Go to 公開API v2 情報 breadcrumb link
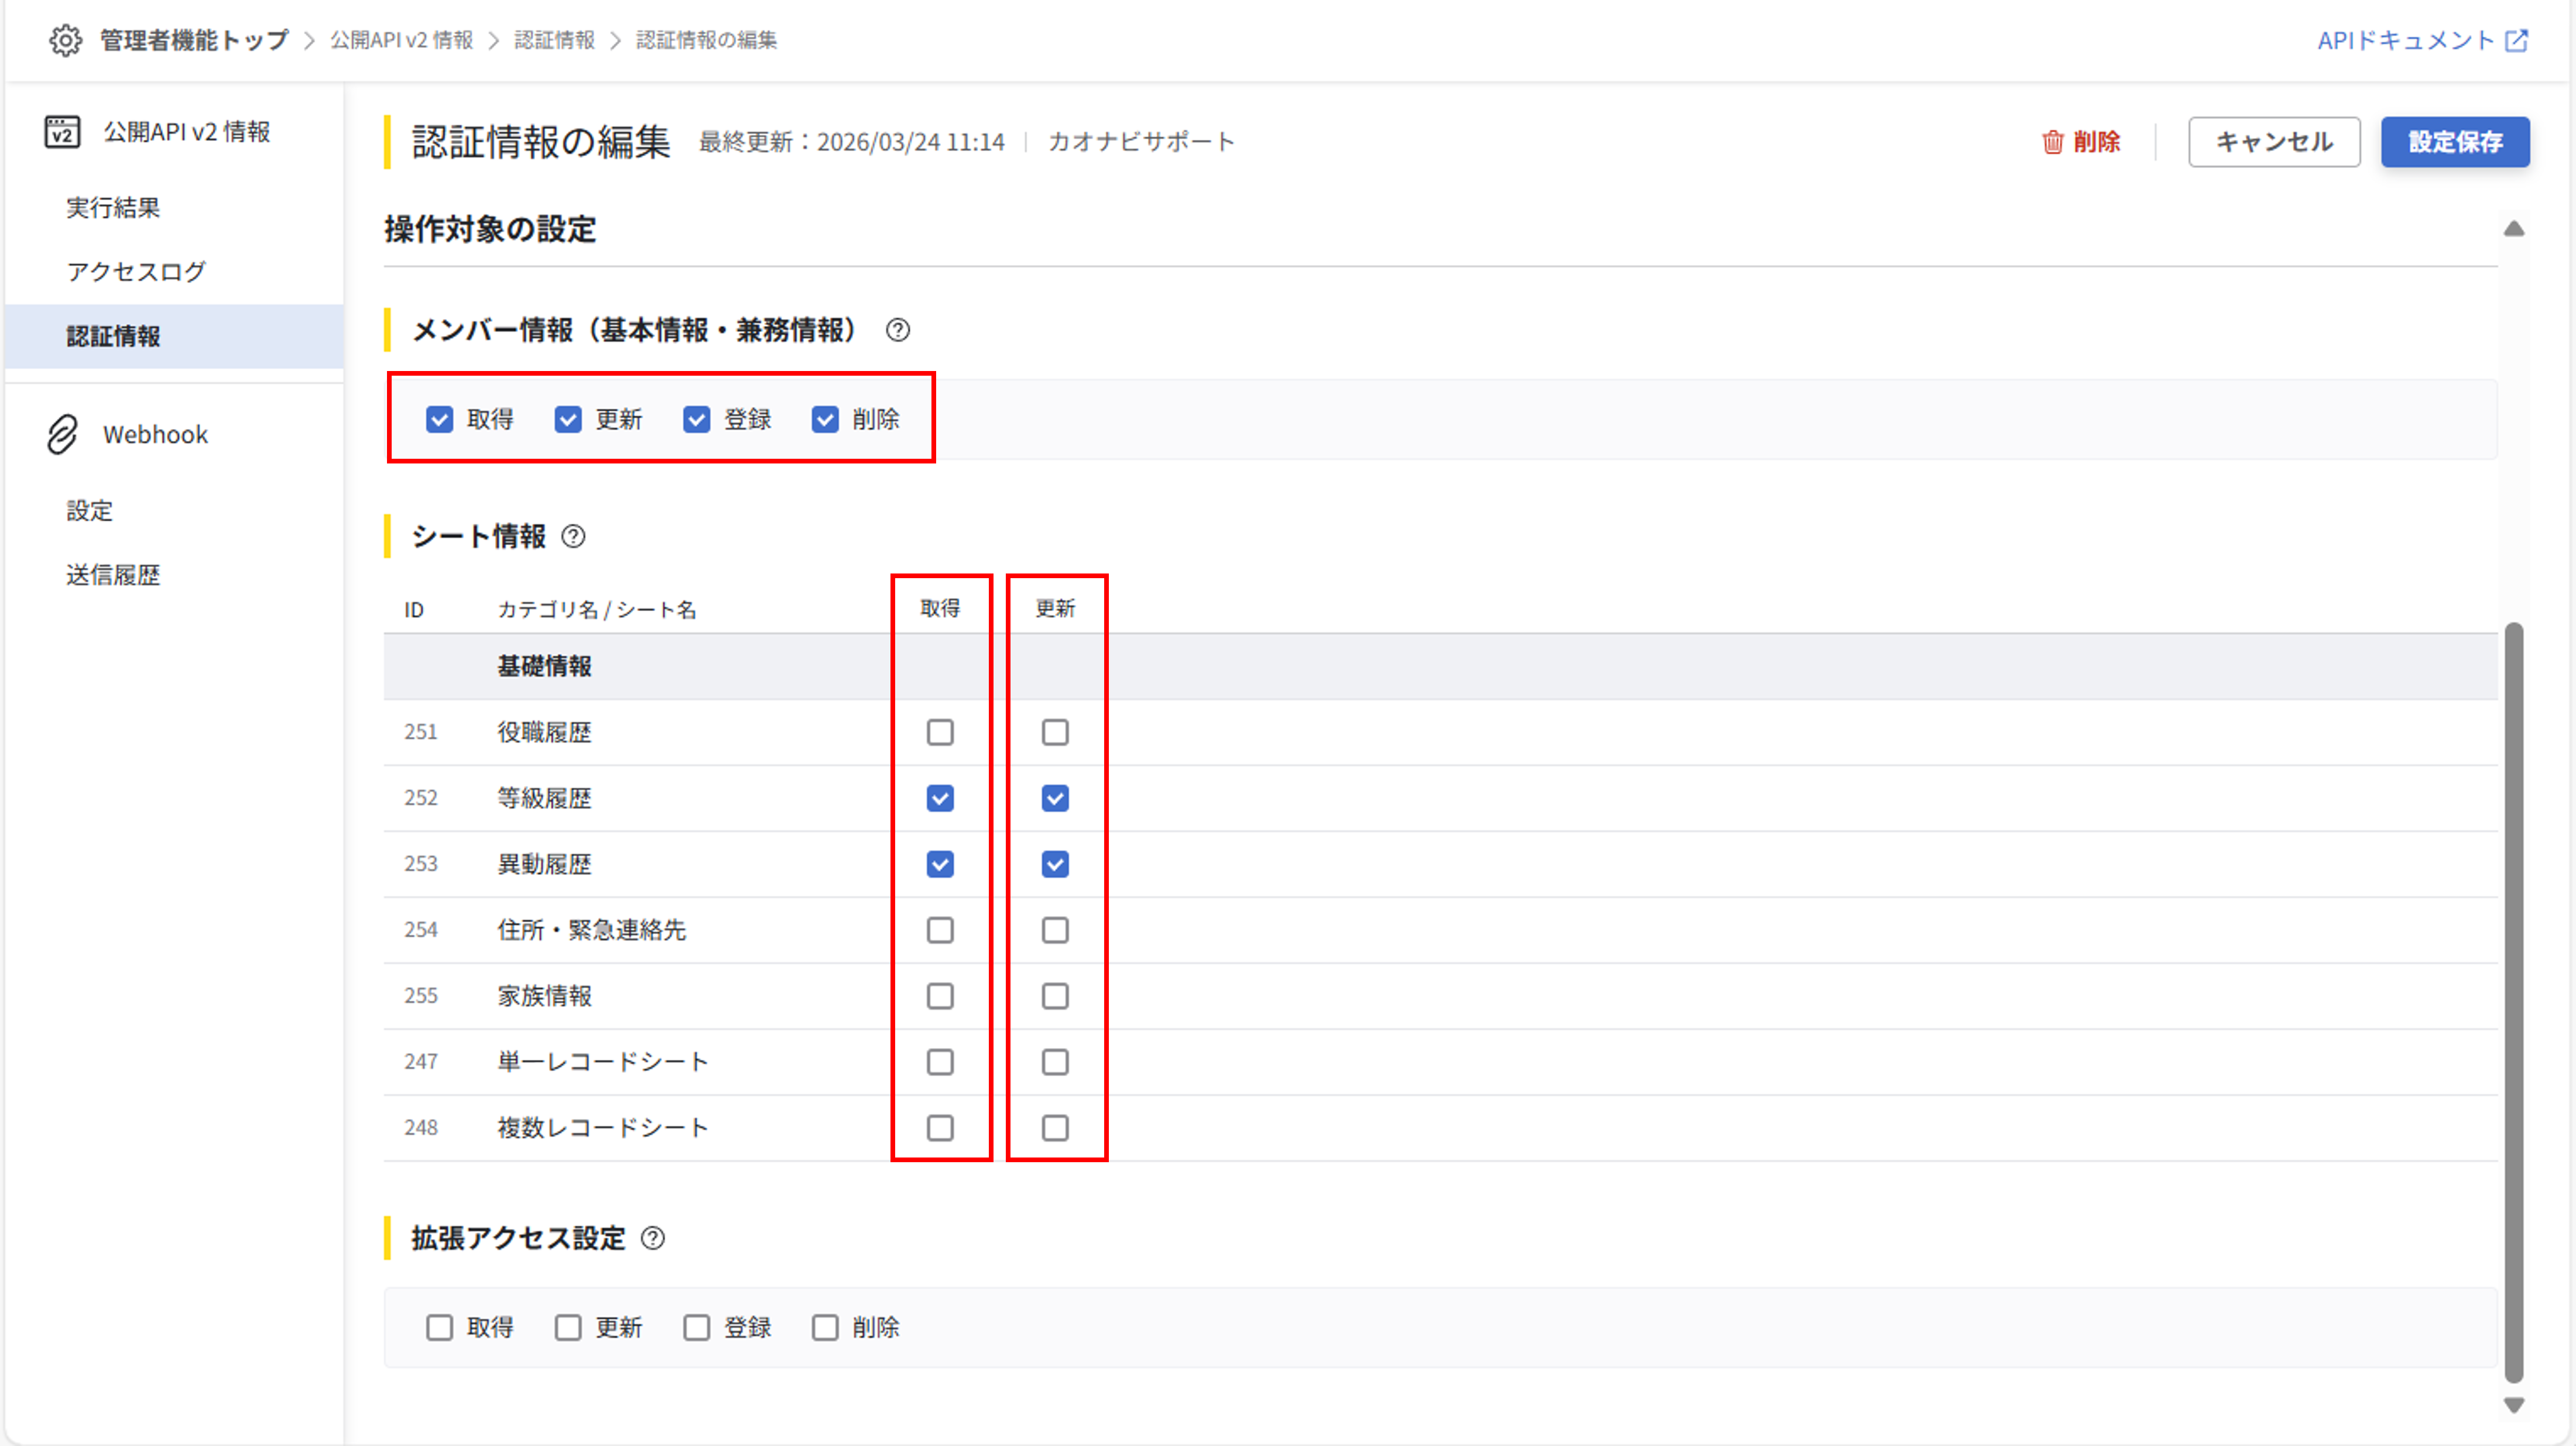The width and height of the screenshot is (2576, 1446). point(401,40)
